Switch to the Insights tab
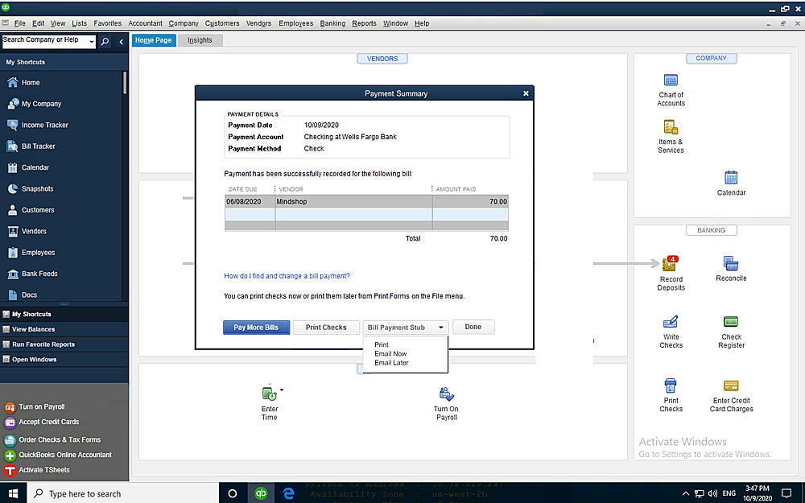 point(200,40)
